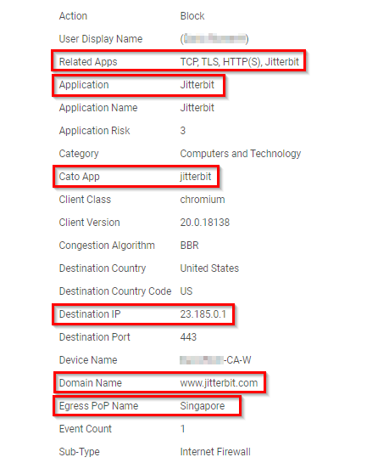This screenshot has width=389, height=463.
Task: Select the Egress PoP Name value Singapore
Action: tap(203, 406)
